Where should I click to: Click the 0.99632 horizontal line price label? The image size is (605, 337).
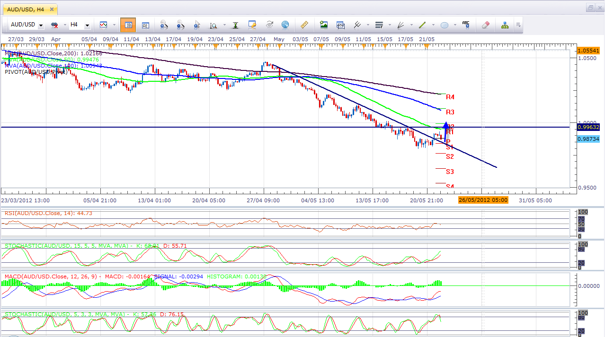(588, 127)
